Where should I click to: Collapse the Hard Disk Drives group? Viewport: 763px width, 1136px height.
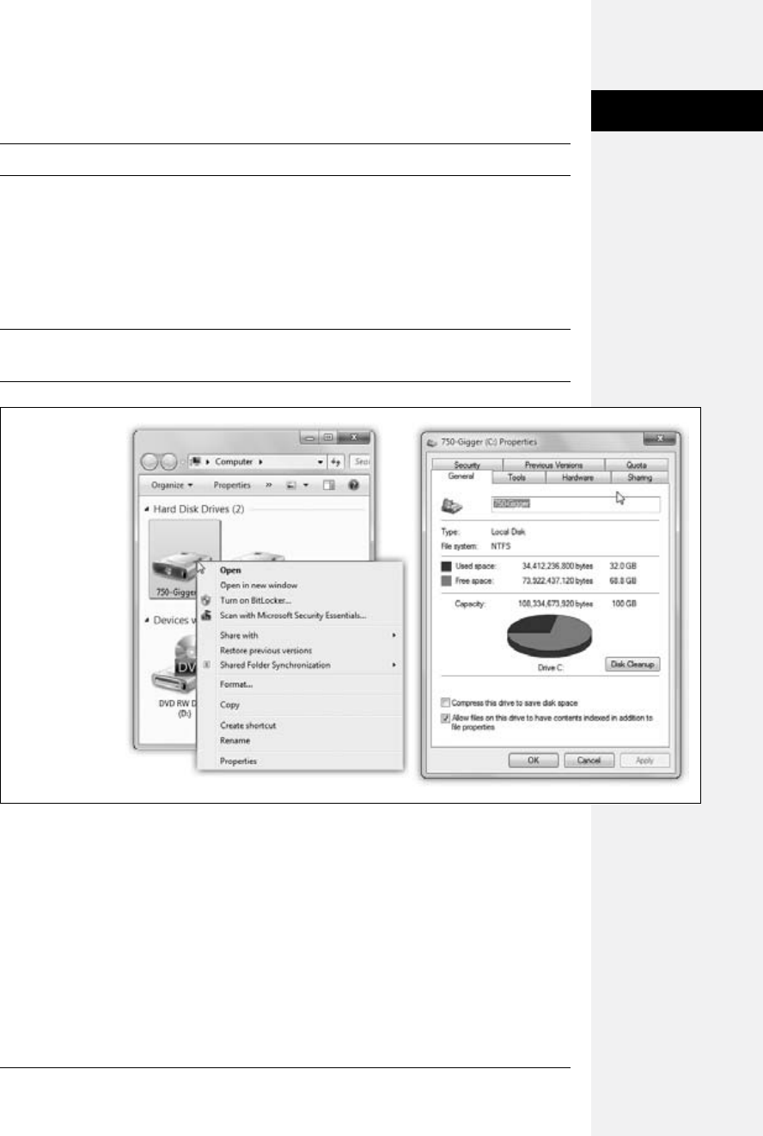click(145, 508)
